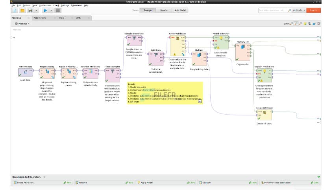
Task: Select the Sample (Stratified) operator
Action: (134, 40)
